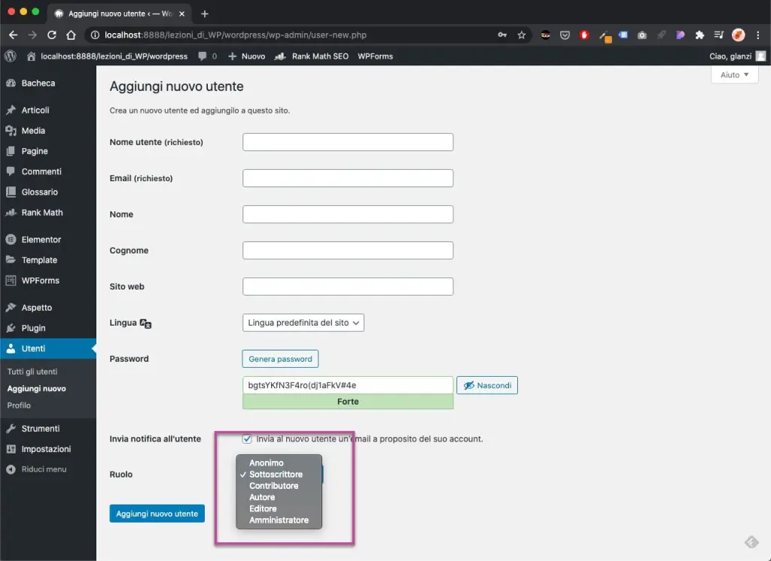The width and height of the screenshot is (771, 561).
Task: Click the Aspetto brush icon
Action: [11, 308]
